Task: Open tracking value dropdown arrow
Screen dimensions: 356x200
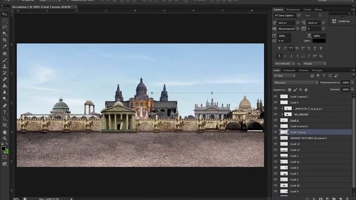Action: (324, 29)
